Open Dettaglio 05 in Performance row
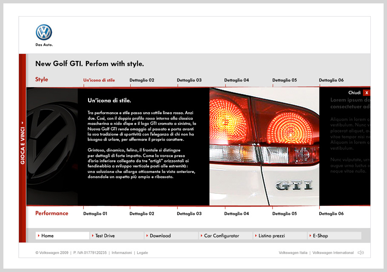The width and height of the screenshot is (387, 272). tap(285, 213)
